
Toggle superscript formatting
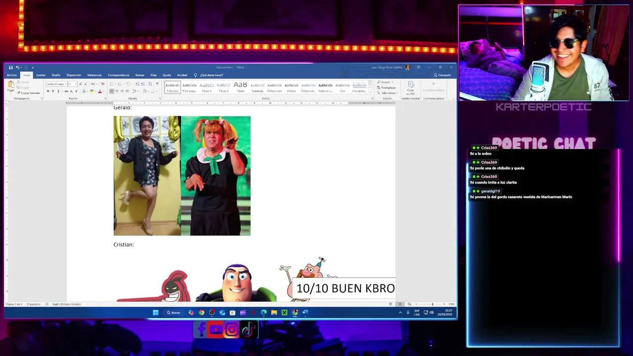tap(77, 91)
